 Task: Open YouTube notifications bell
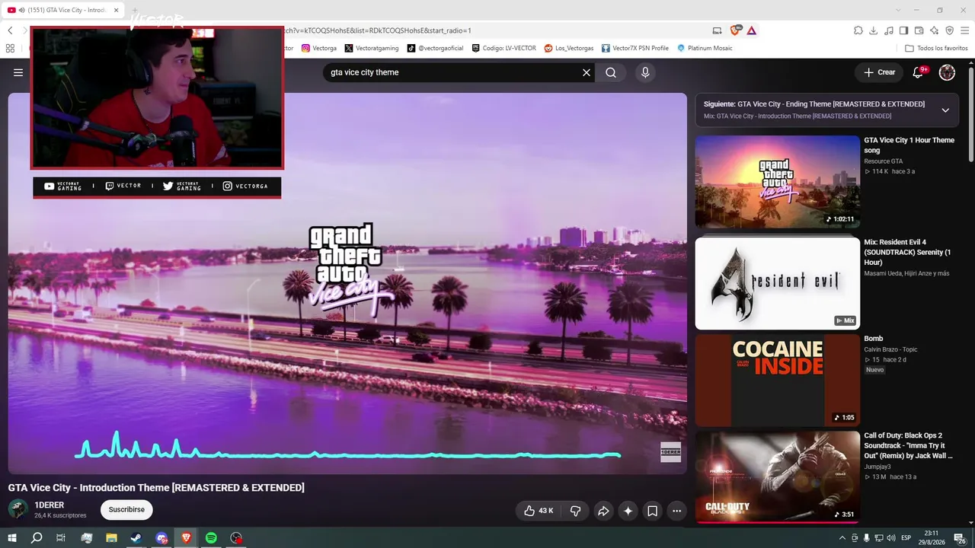tap(918, 72)
